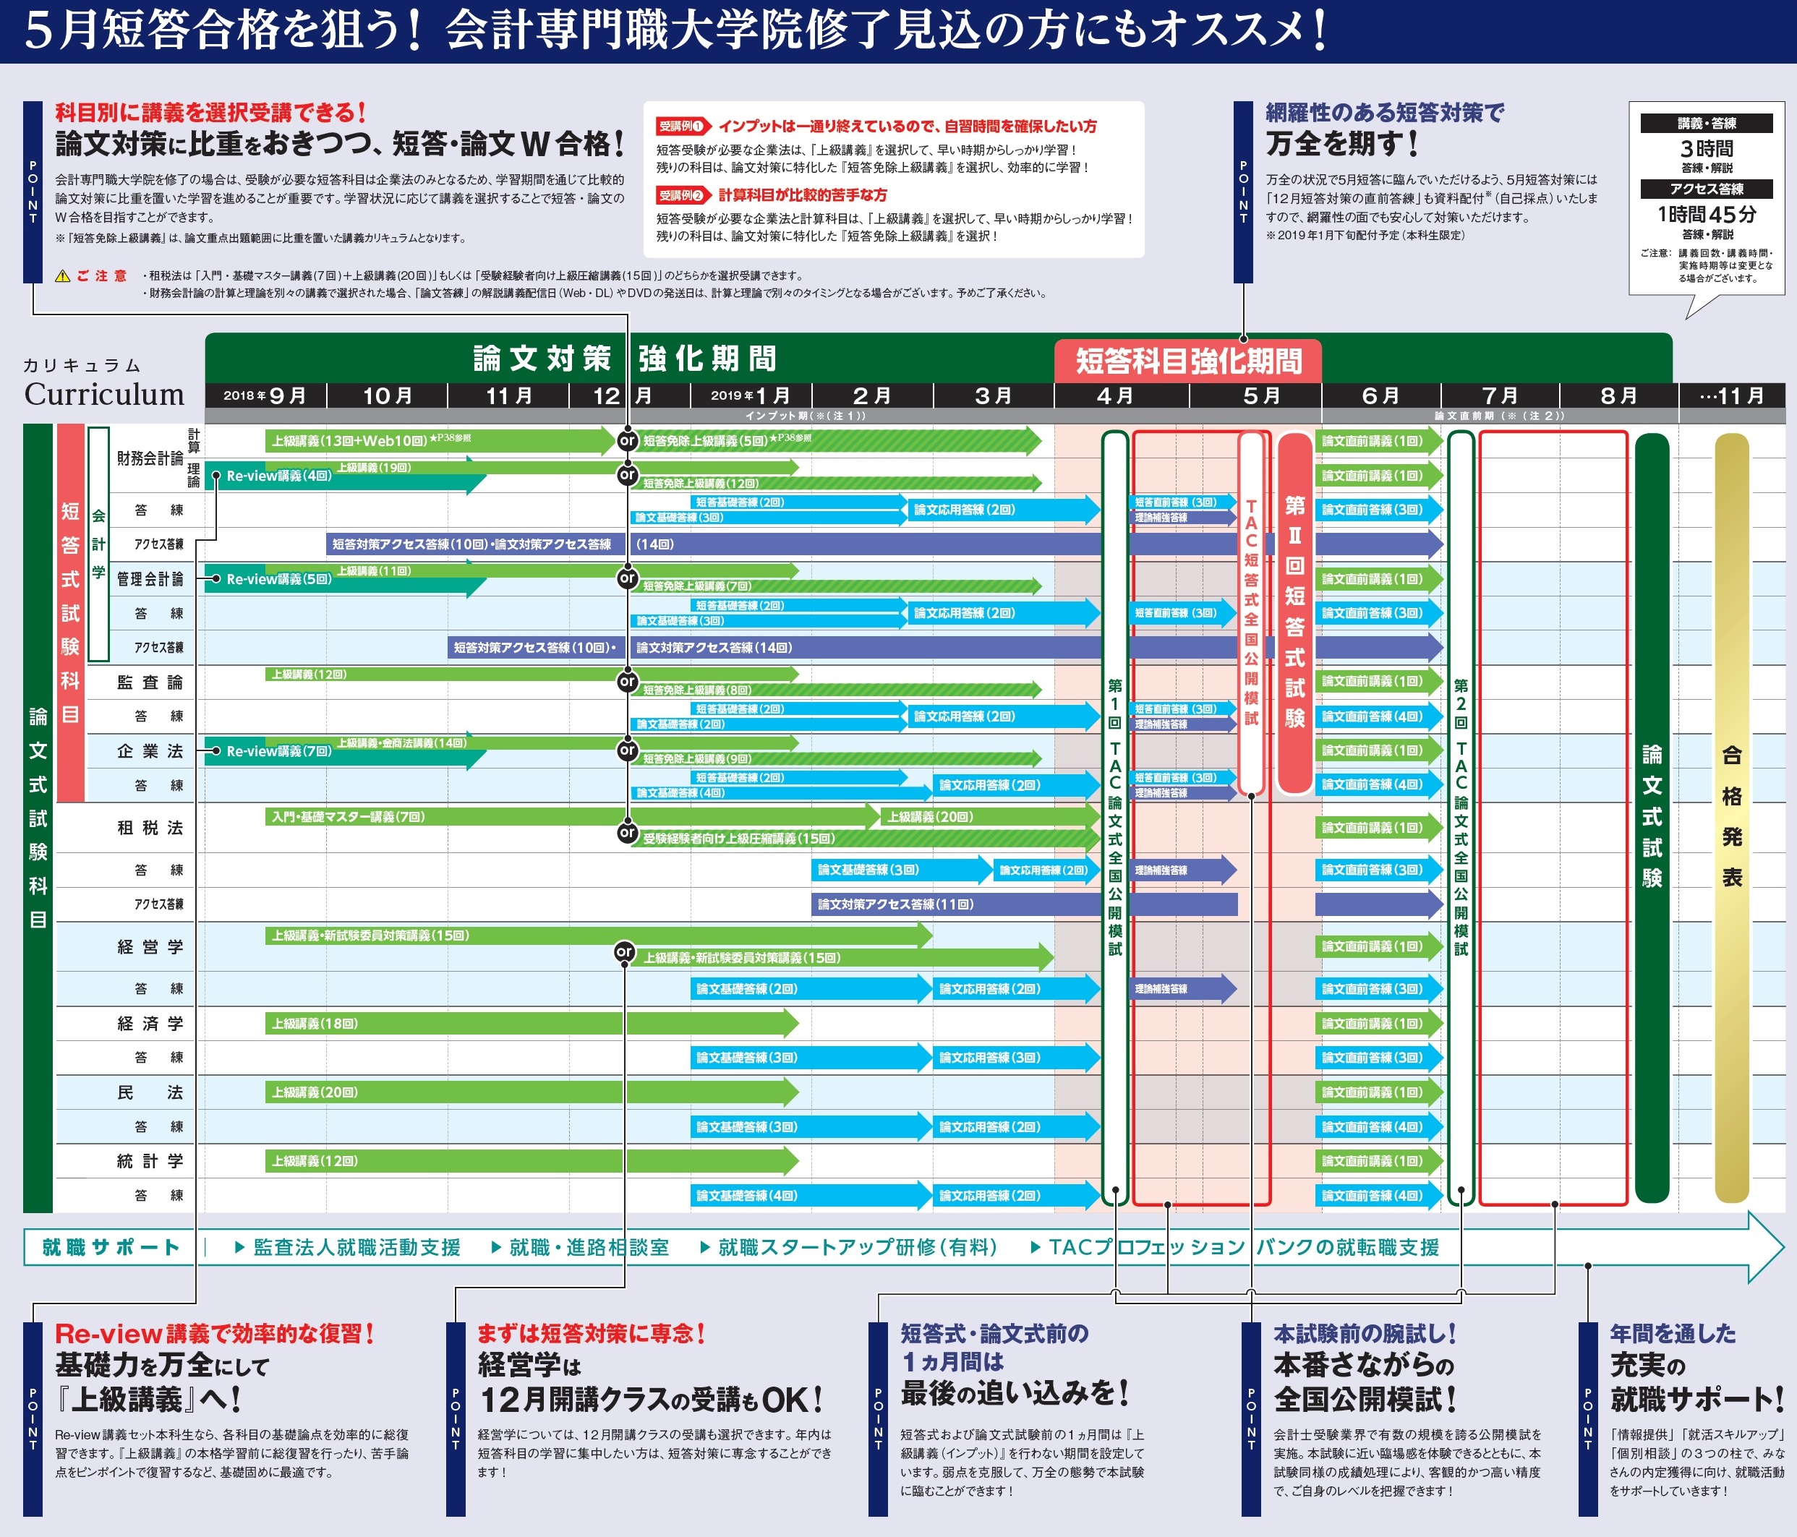Click the red 受講例② badge
The width and height of the screenshot is (1797, 1537).
[x=682, y=195]
